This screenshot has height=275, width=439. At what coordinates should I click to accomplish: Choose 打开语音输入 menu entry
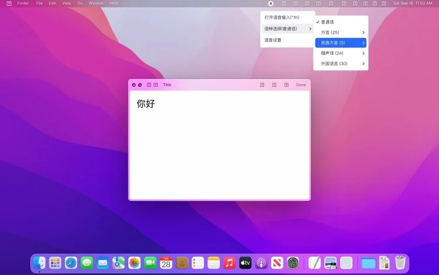[x=282, y=18]
